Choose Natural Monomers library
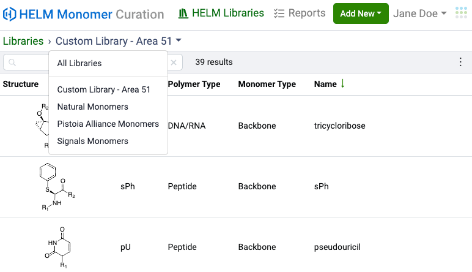The height and width of the screenshot is (272, 472). [x=93, y=107]
